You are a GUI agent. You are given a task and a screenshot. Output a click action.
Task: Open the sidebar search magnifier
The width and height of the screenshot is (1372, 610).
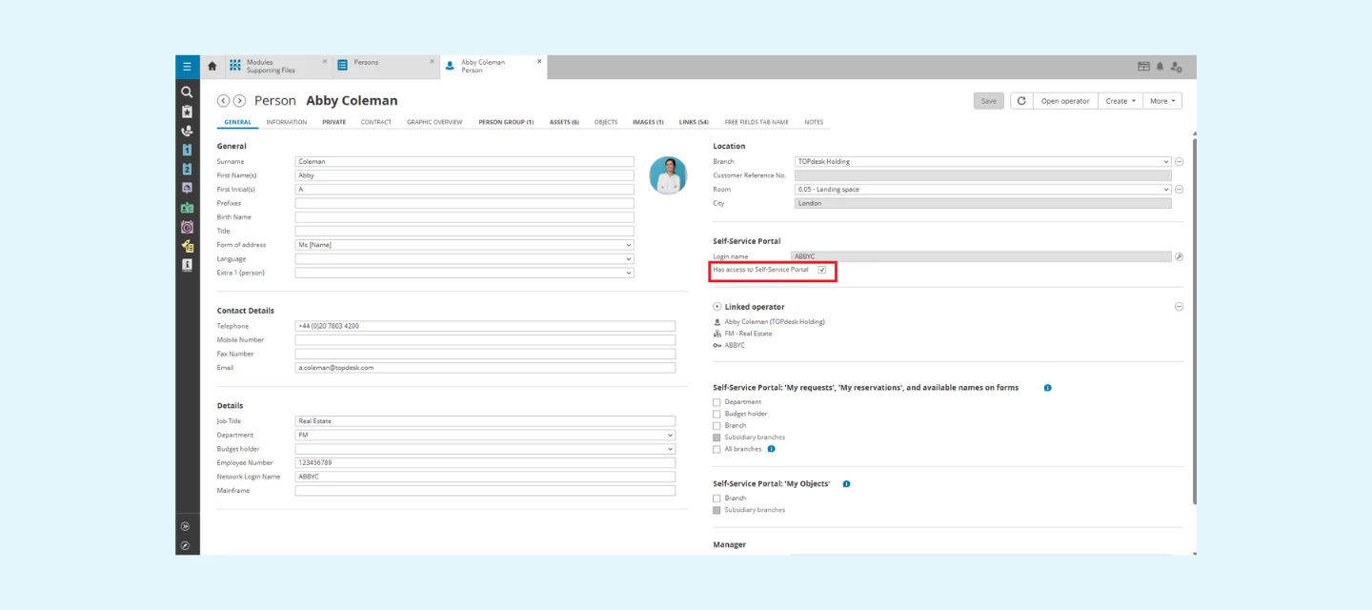point(187,92)
